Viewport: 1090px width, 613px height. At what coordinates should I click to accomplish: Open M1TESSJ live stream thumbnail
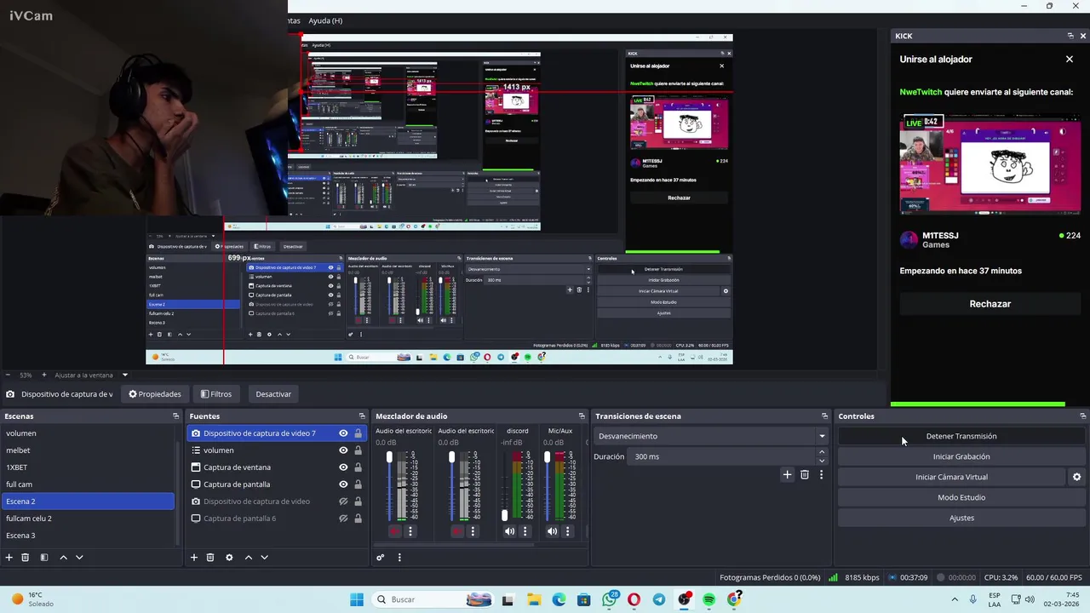click(990, 166)
